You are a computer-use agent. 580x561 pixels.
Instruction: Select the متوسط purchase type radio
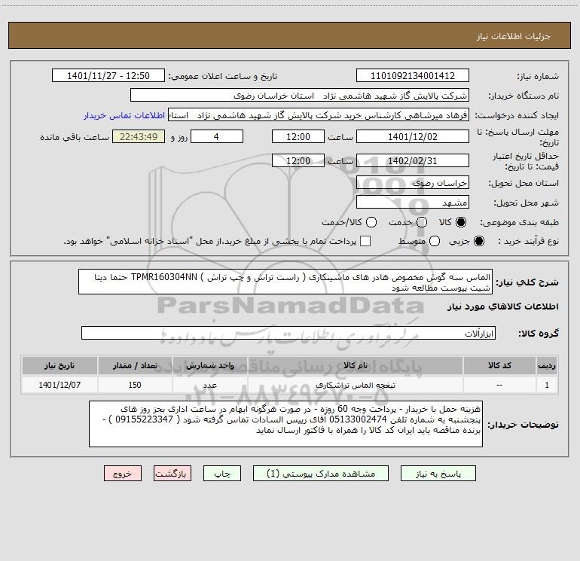(435, 241)
